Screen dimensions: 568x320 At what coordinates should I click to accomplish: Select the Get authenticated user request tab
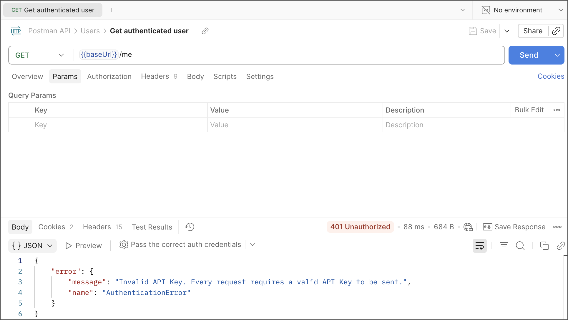click(x=53, y=10)
